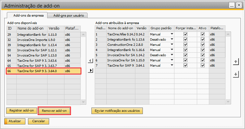
Task: Toggle Ativo checkbox for IntegrationBank 1.13.6 row
Action: click(x=203, y=39)
